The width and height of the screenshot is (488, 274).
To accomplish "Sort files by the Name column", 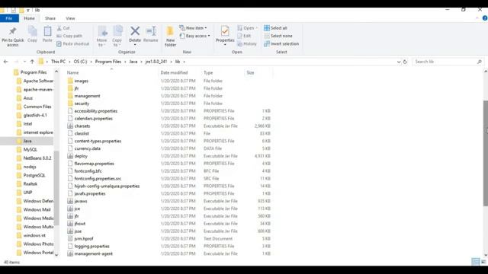I will 73,72.
